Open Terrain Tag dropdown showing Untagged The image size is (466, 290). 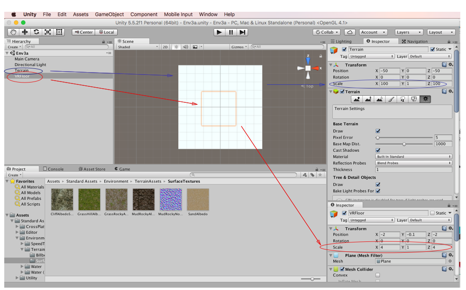click(371, 56)
